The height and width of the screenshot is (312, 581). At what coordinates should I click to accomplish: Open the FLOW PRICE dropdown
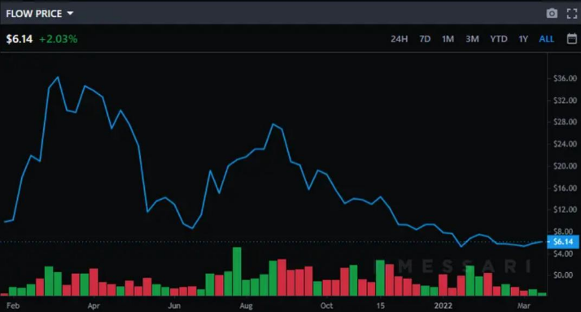click(x=39, y=14)
